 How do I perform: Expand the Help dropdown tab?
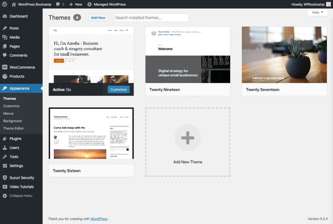317,12
